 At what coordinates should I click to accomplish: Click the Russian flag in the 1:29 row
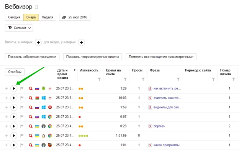pyautogui.click(x=37, y=89)
